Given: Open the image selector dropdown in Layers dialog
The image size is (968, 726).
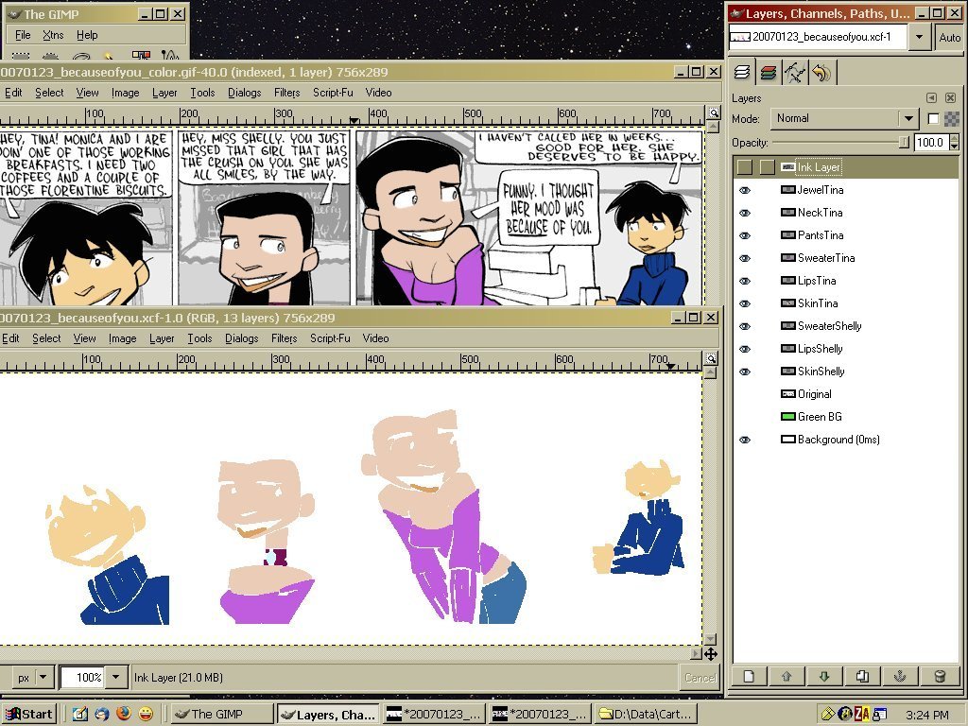Looking at the screenshot, I should [x=919, y=37].
